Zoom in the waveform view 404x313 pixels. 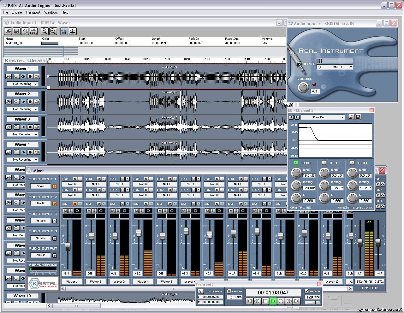(45, 31)
